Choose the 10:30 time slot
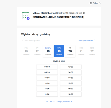 point(47,83)
